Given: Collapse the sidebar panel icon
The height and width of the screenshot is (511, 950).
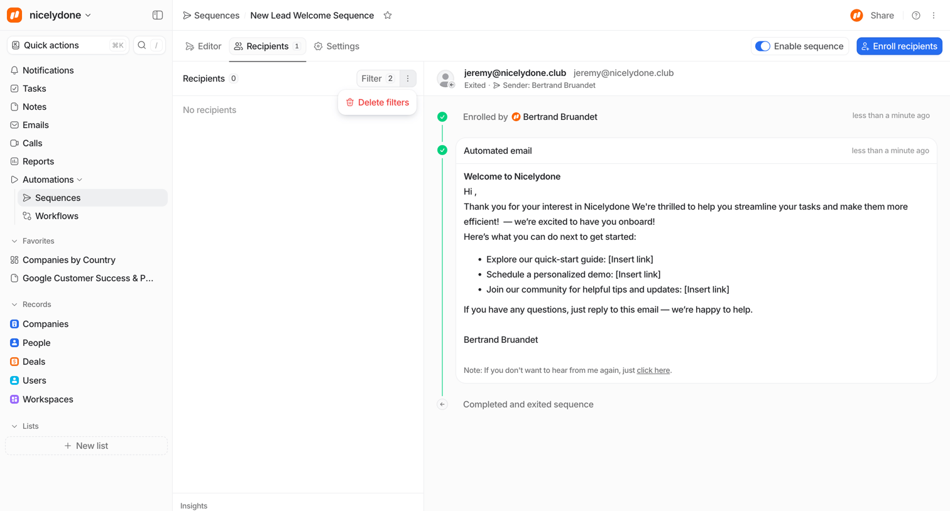Looking at the screenshot, I should [x=158, y=15].
